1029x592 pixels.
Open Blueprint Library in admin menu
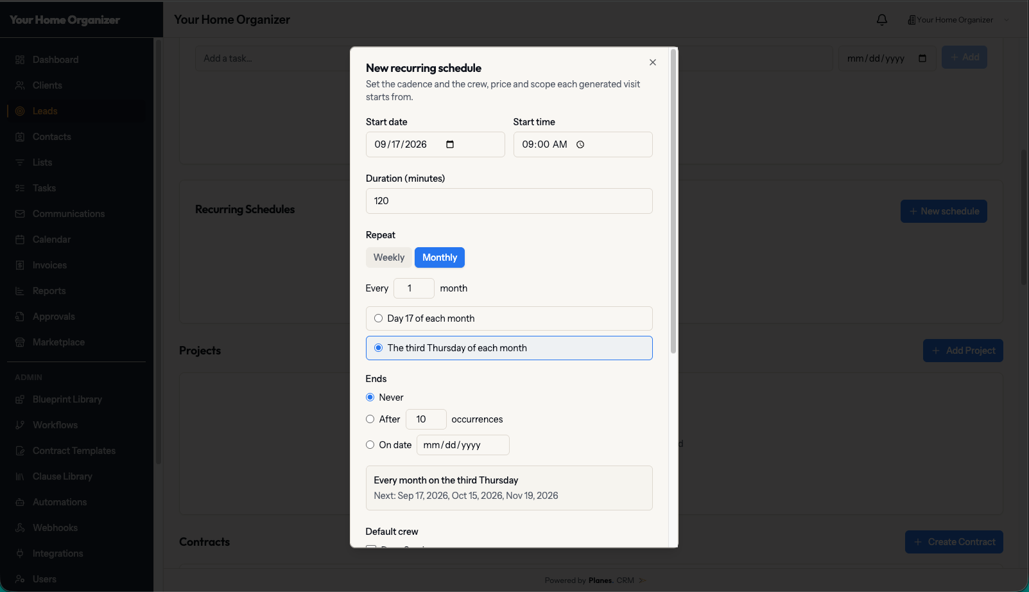coord(67,399)
